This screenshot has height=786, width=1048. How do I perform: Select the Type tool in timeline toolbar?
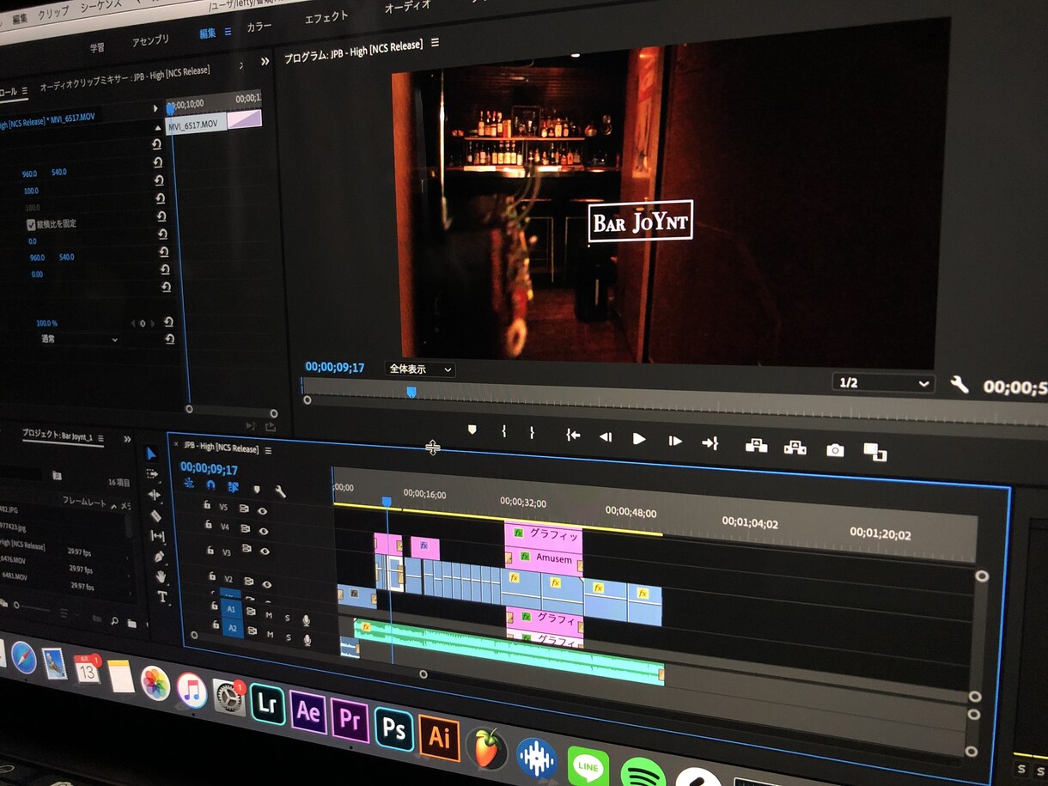[x=162, y=595]
